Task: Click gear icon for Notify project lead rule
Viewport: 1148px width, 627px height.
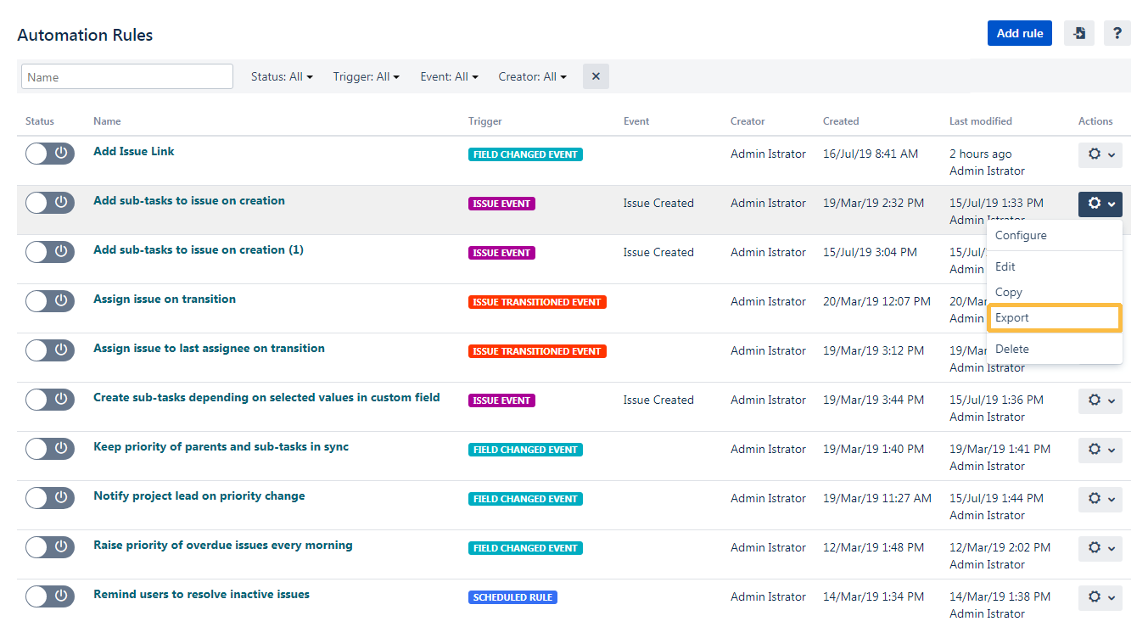Action: point(1100,499)
